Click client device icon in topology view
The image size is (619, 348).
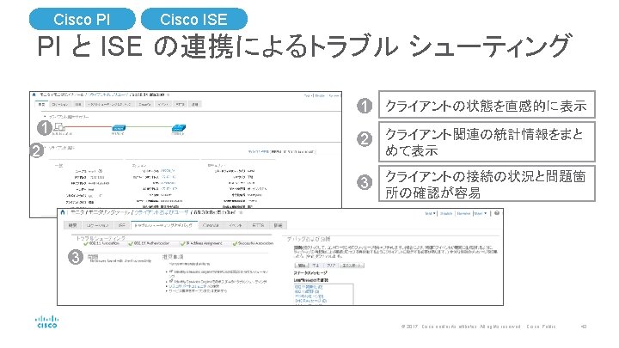click(x=59, y=127)
